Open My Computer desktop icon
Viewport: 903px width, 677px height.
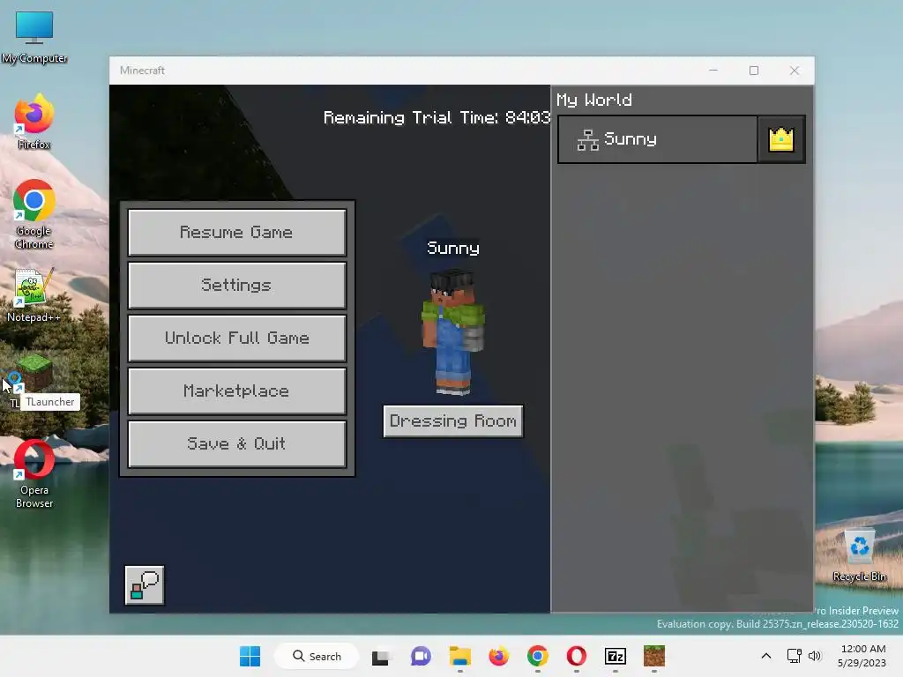[34, 37]
